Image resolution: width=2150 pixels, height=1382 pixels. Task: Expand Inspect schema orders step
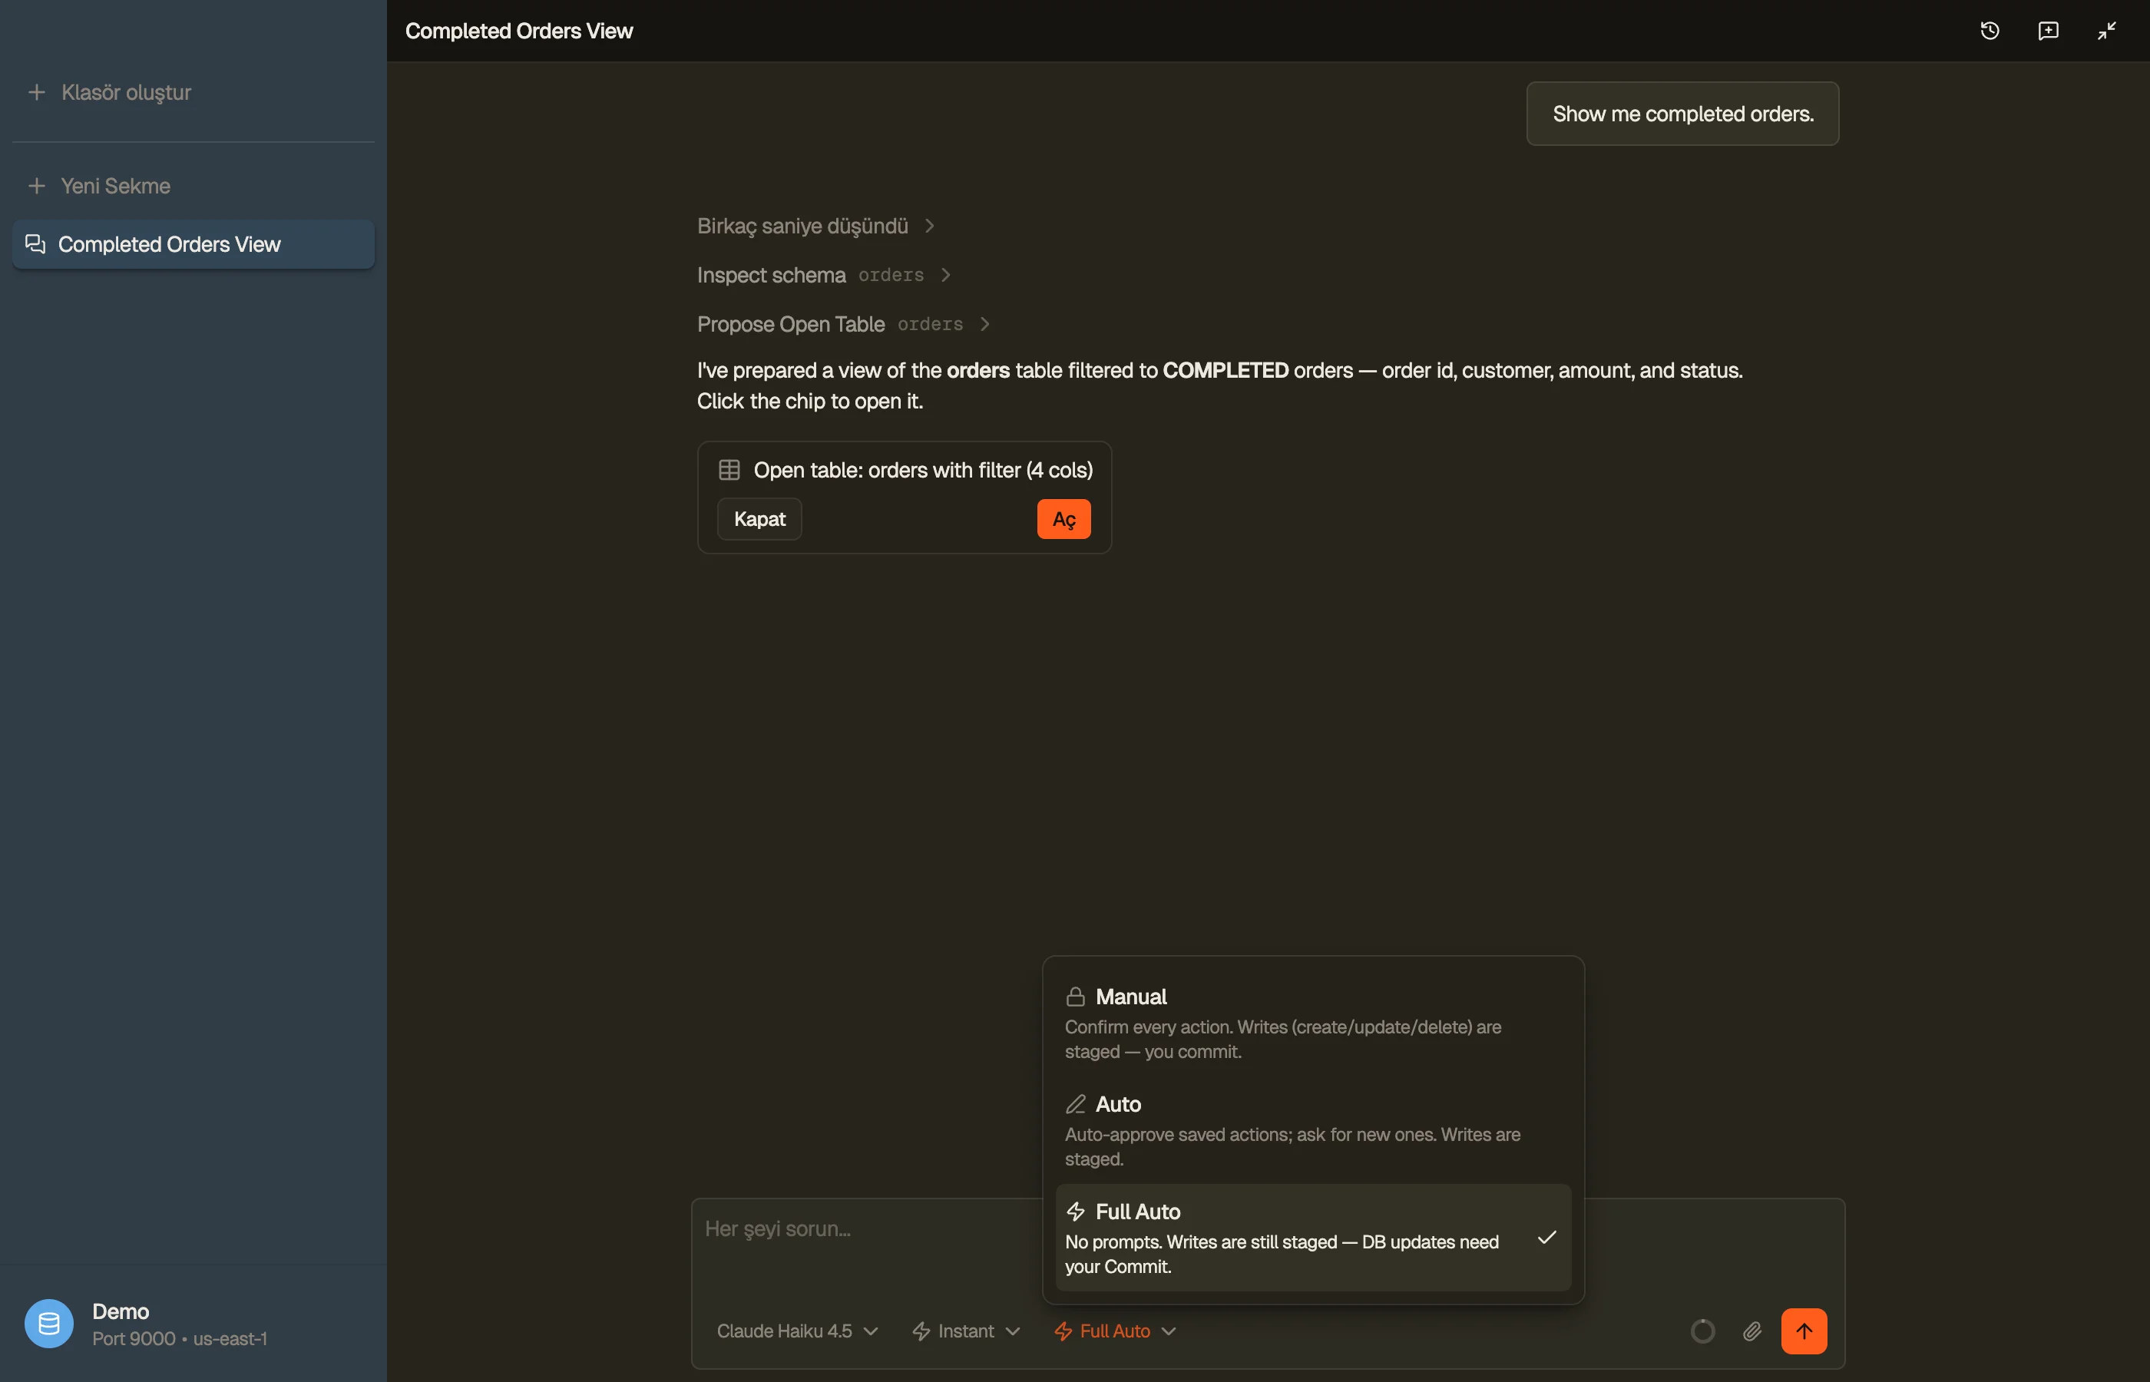point(824,276)
